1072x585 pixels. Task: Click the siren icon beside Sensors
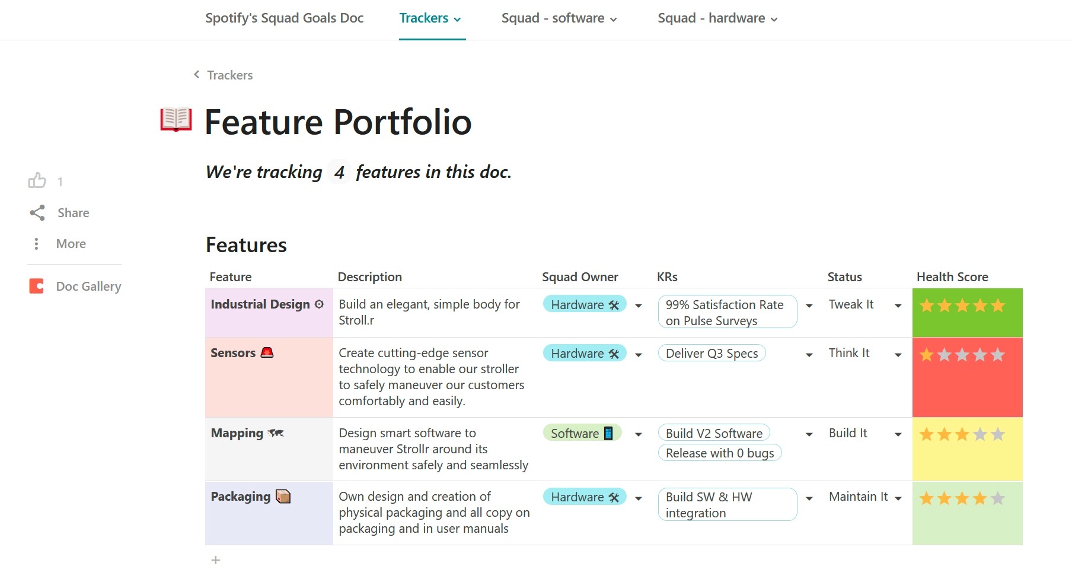[267, 353]
